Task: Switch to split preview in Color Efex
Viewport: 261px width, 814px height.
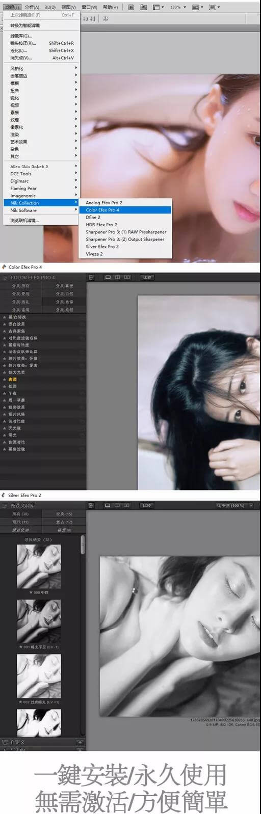Action: click(117, 278)
